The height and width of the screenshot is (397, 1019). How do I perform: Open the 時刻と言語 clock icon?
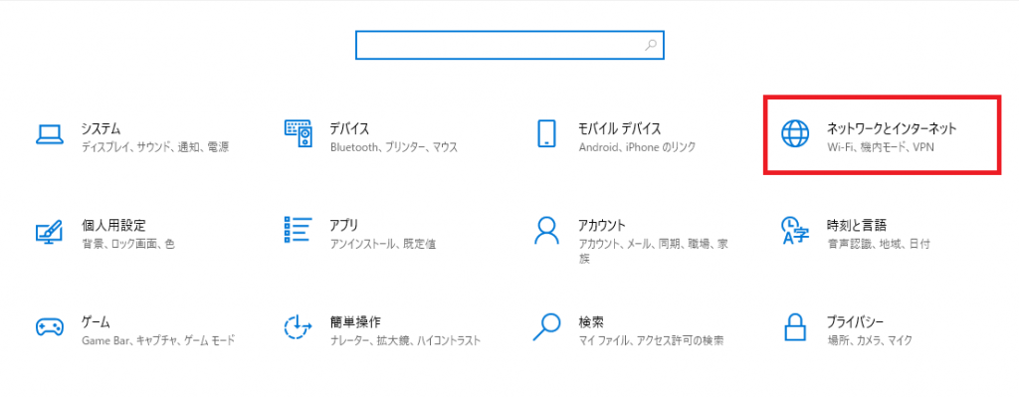pos(795,230)
